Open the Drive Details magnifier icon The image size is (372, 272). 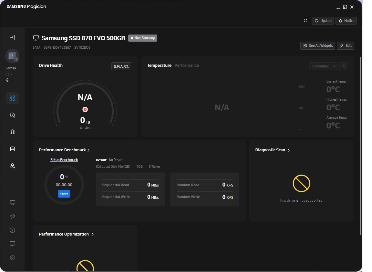(x=13, y=115)
